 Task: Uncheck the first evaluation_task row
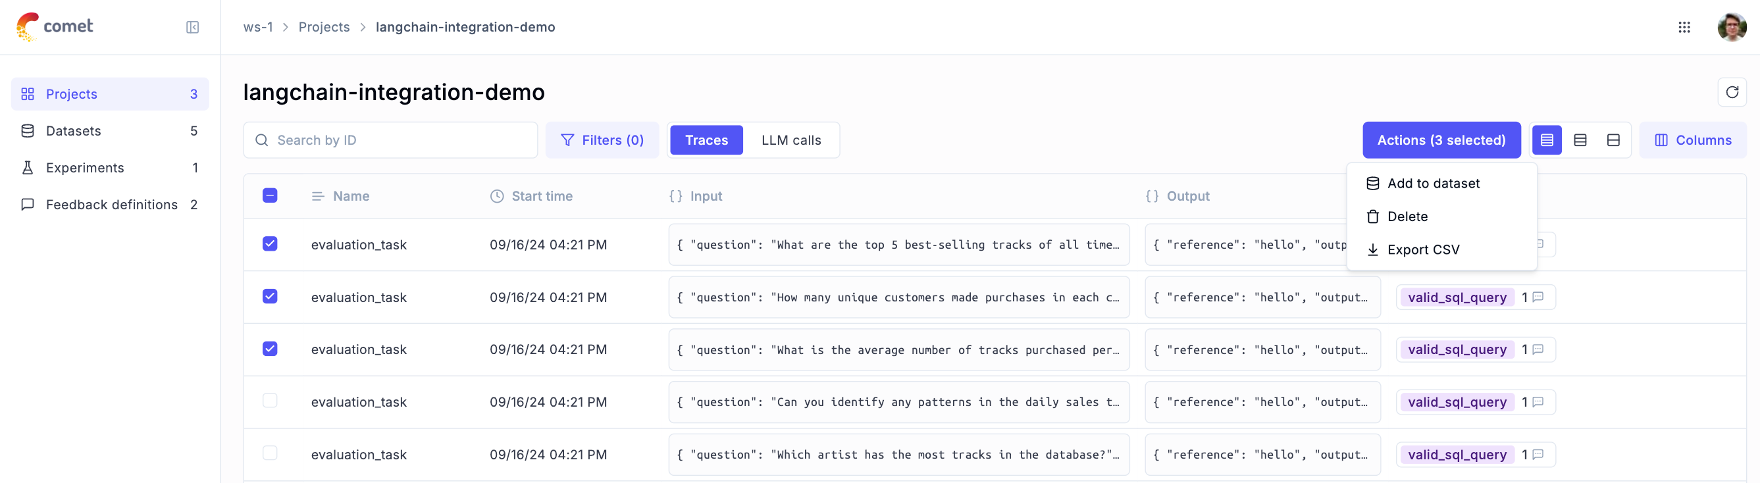pos(270,244)
